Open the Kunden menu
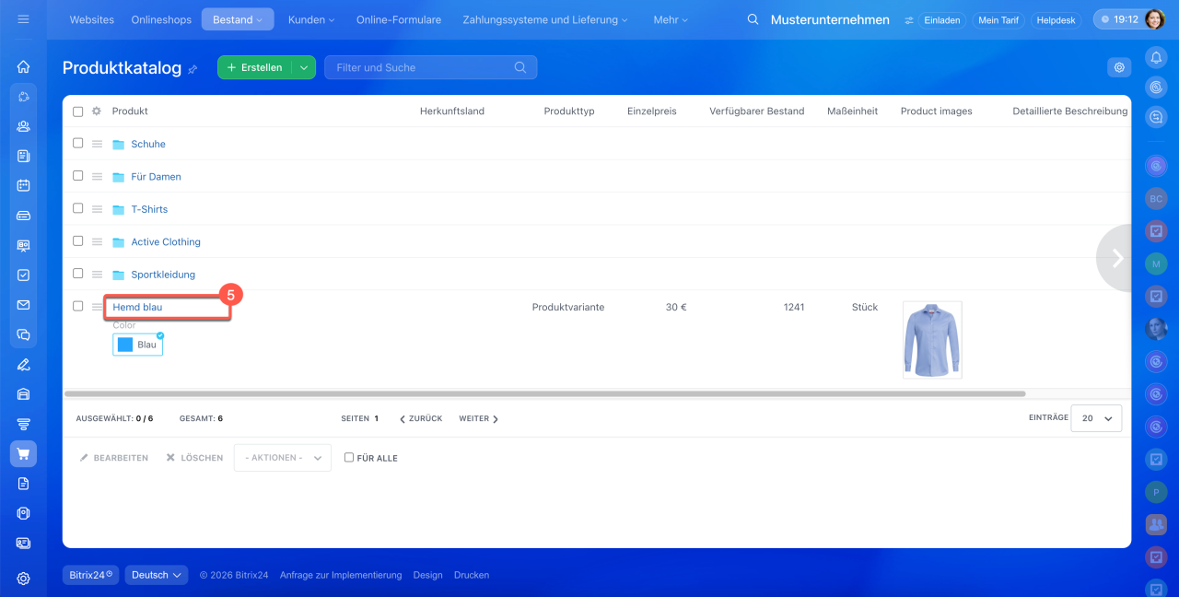This screenshot has height=597, width=1179. [x=311, y=19]
